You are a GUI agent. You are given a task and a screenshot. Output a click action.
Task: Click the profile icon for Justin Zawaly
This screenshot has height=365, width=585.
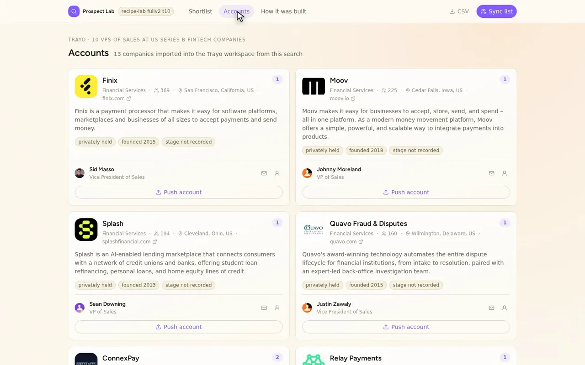click(x=505, y=308)
